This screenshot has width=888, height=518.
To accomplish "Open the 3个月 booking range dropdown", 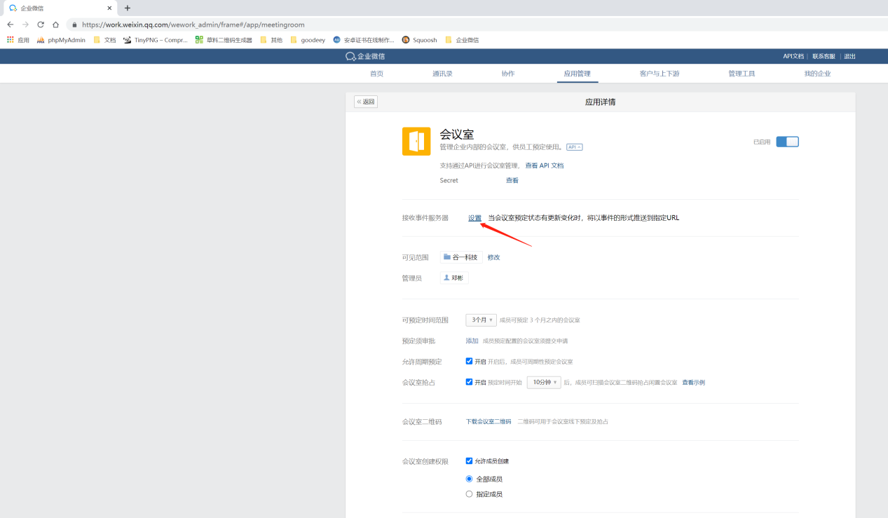I will point(481,319).
